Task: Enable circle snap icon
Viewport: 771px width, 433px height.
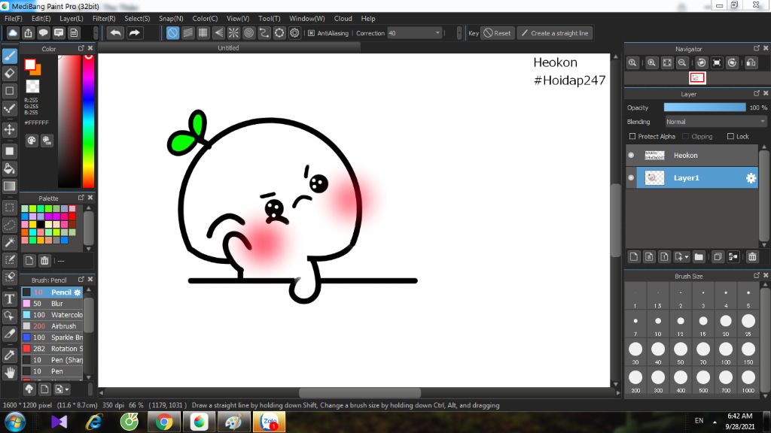Action: click(248, 33)
